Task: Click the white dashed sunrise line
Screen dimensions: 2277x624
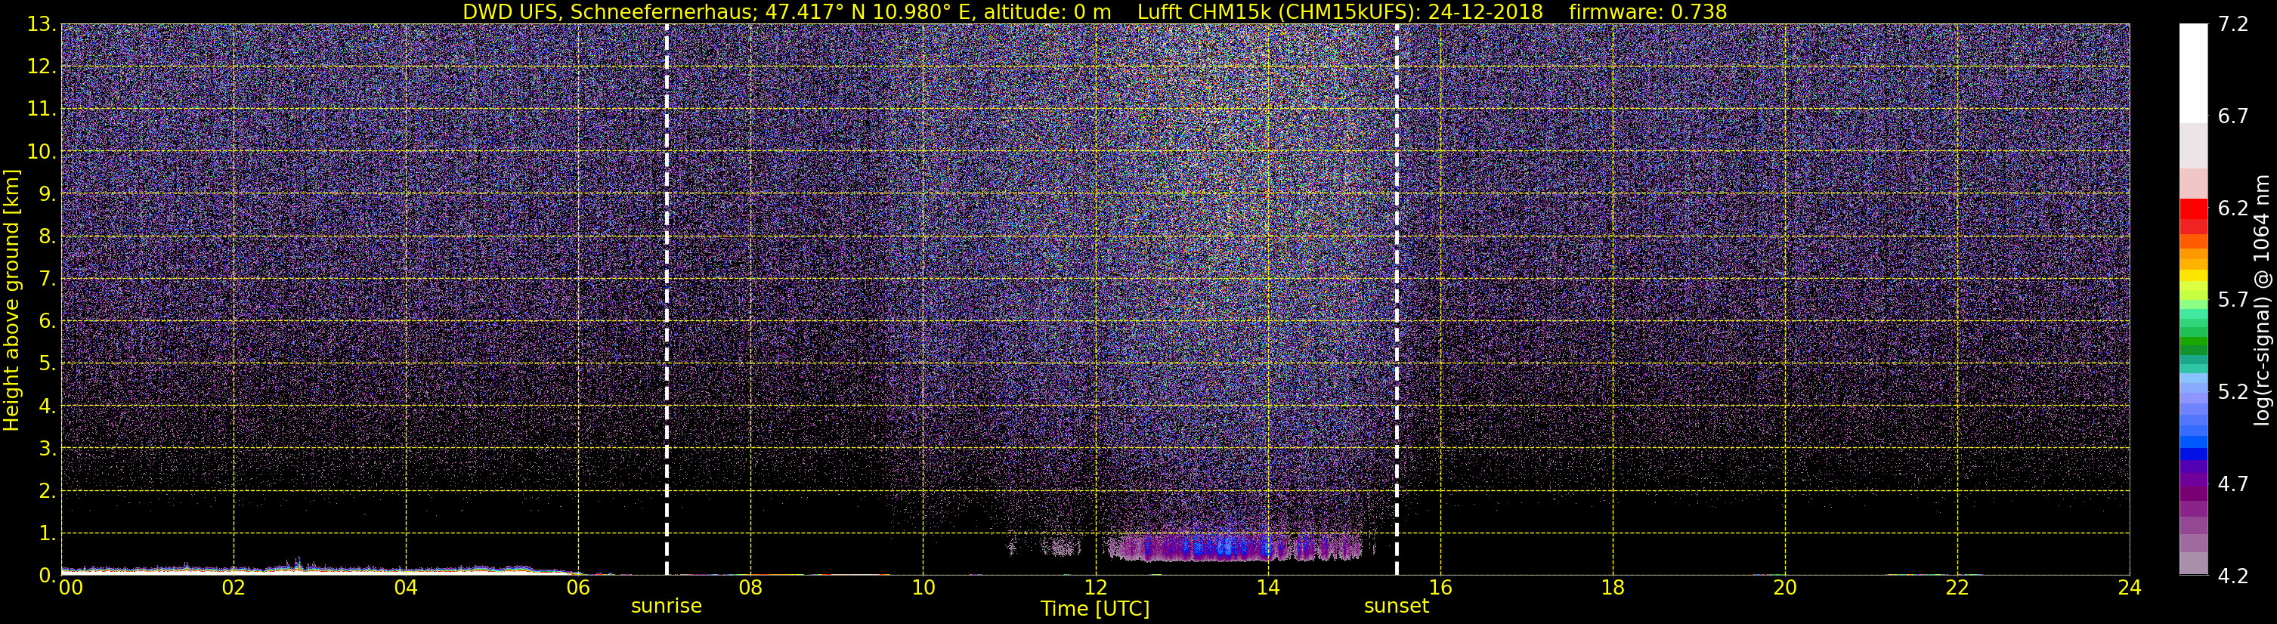Action: [667, 300]
